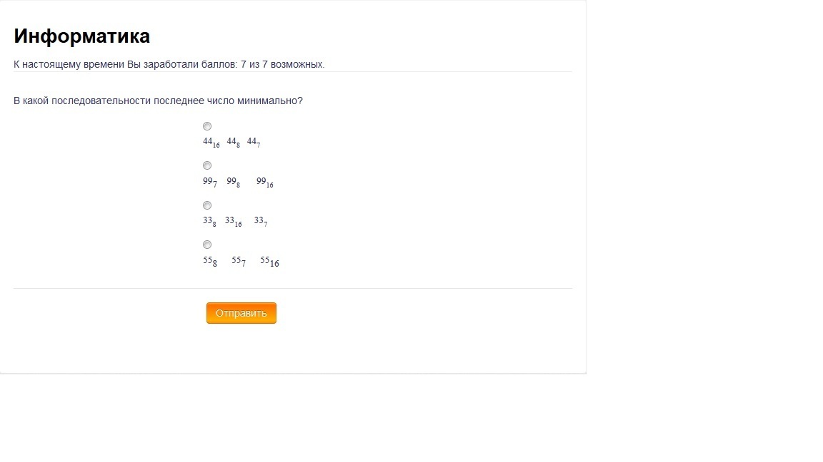Choose the radio option for the 99₇ 99₈ 99₁₆ sequence
Screen dimensions: 823x462
[207, 165]
